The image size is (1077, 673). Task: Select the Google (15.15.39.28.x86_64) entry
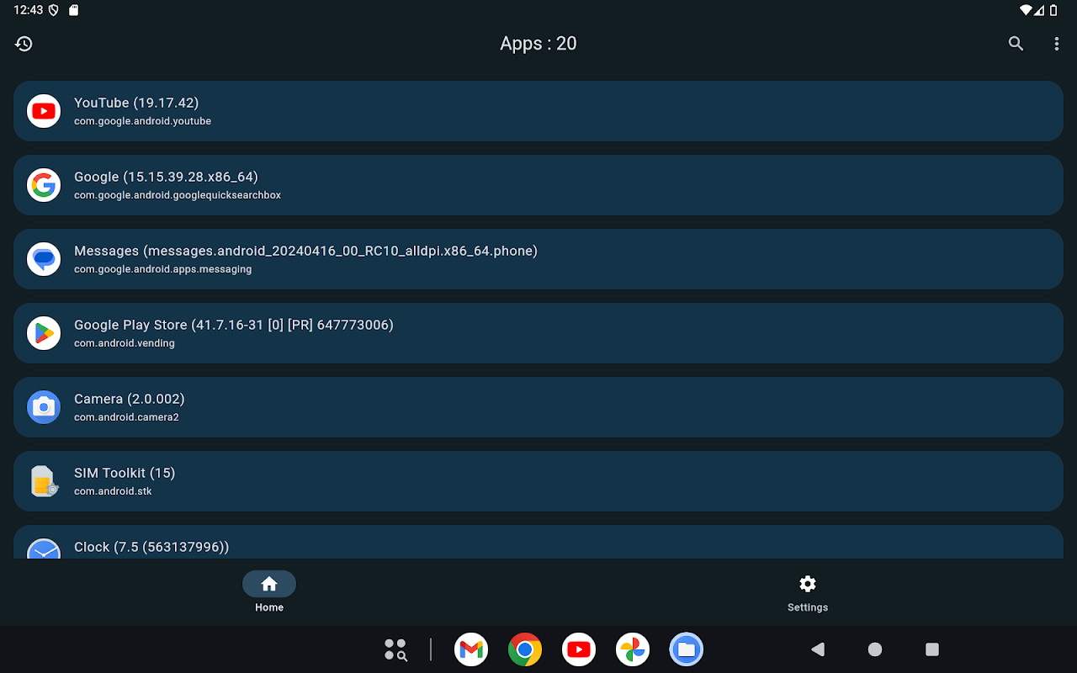[x=538, y=185]
